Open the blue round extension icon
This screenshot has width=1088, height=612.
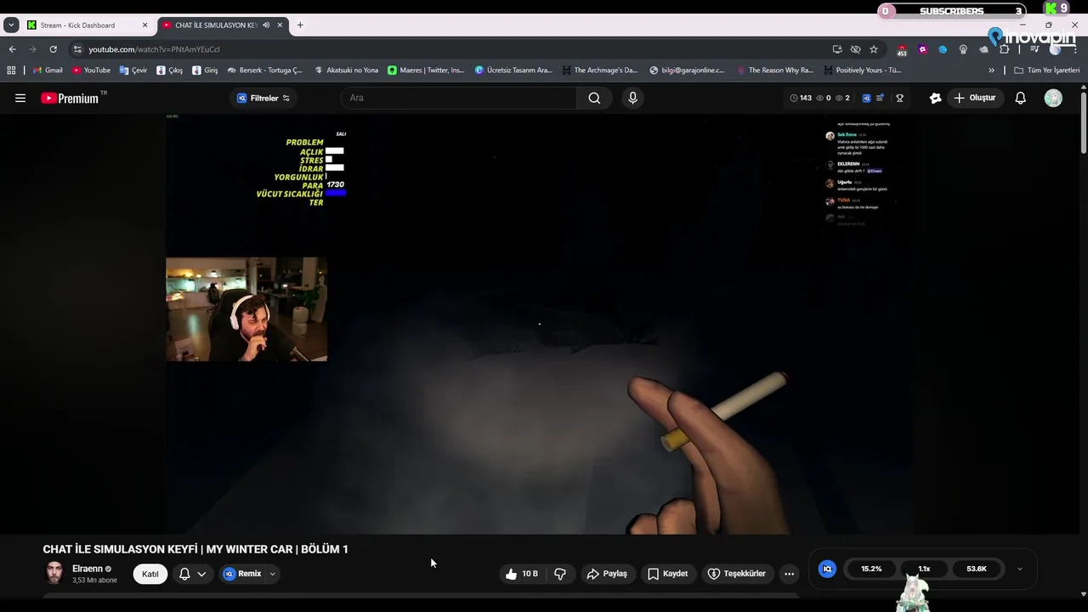click(943, 49)
